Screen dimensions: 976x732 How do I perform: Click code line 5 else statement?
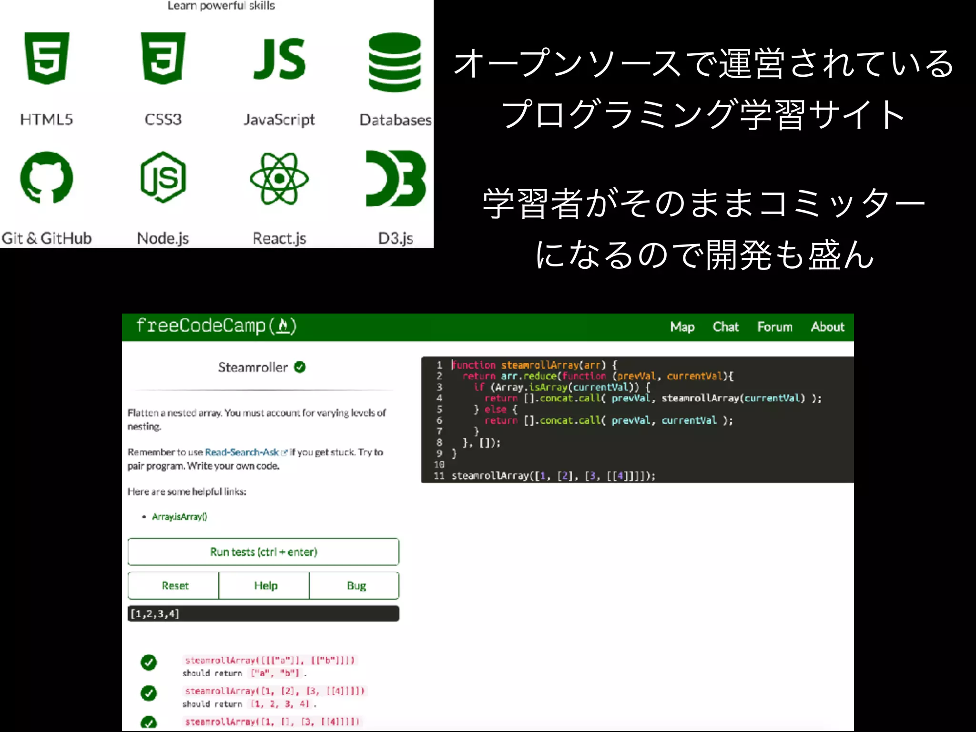click(x=495, y=409)
